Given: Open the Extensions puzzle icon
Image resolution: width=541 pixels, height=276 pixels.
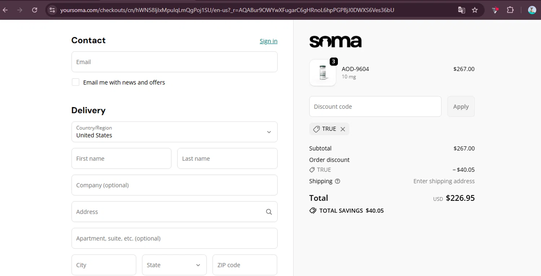Looking at the screenshot, I should [510, 10].
